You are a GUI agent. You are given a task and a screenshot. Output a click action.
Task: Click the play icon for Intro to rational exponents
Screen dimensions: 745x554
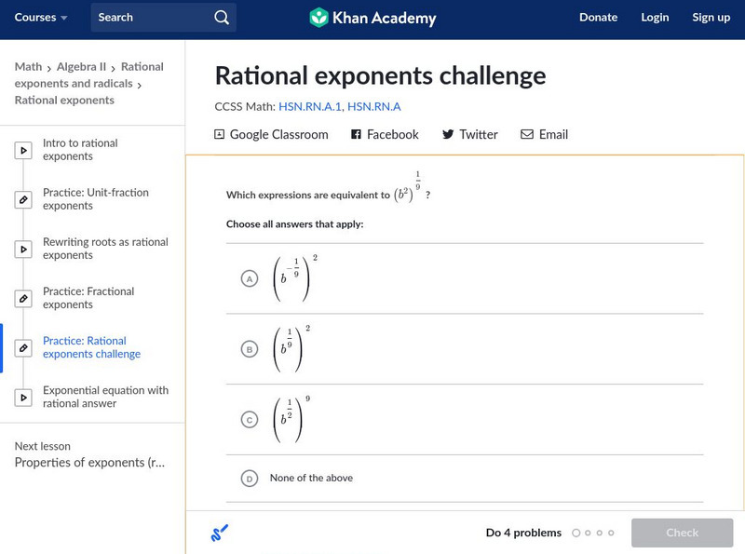coord(23,150)
